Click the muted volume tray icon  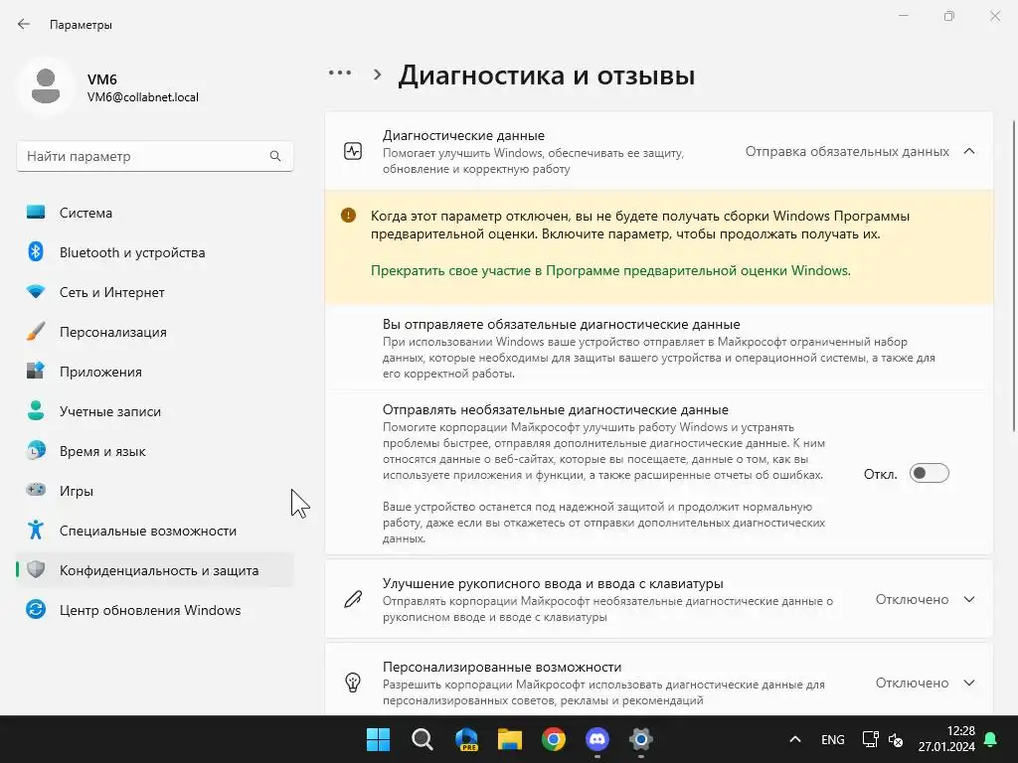(896, 739)
